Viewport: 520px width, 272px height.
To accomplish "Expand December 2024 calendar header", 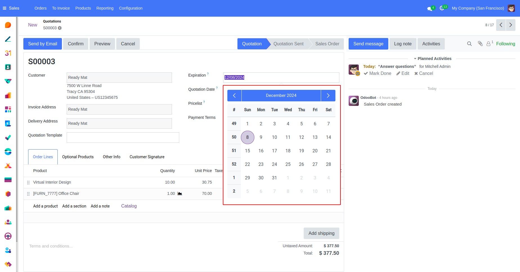I will pyautogui.click(x=281, y=96).
